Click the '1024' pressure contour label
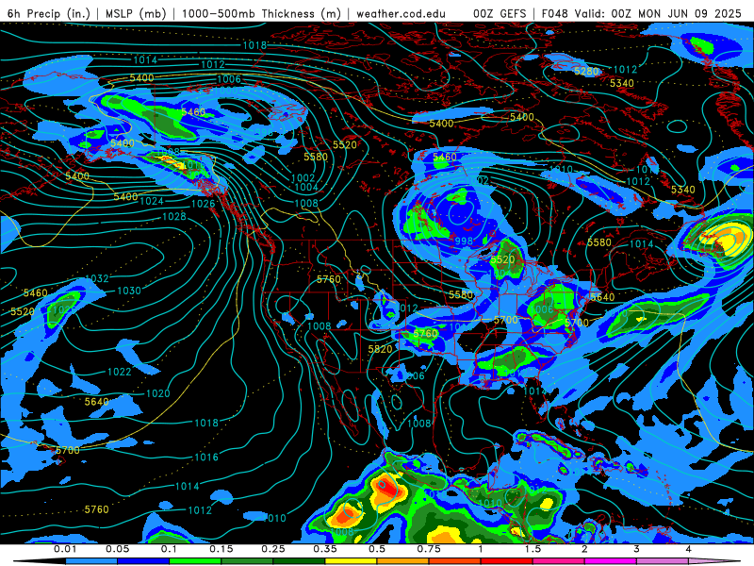Image resolution: width=754 pixels, height=566 pixels. pos(152,201)
